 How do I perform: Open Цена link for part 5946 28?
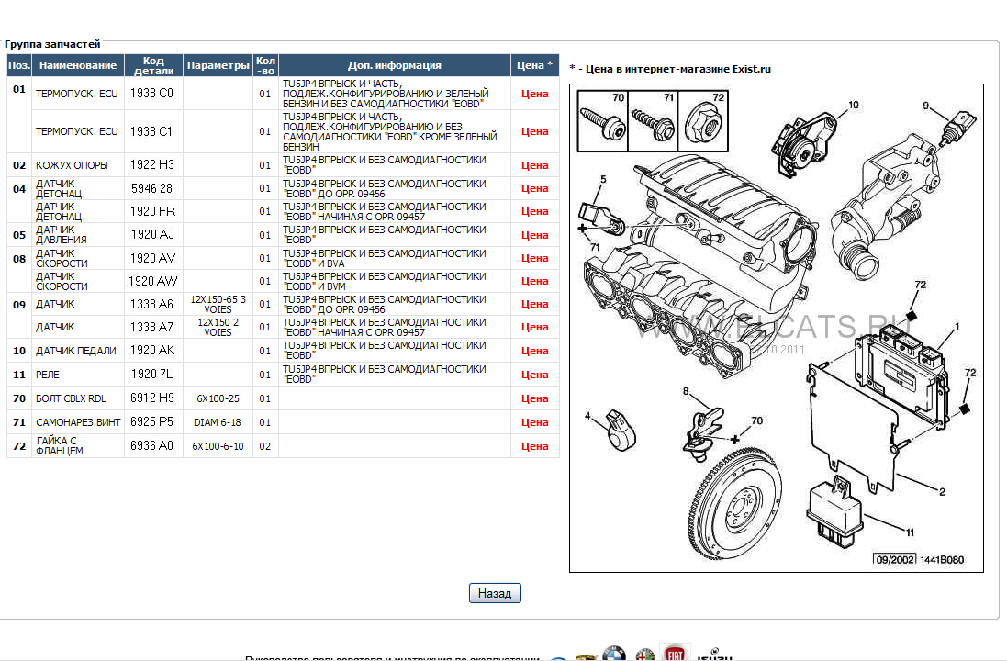point(534,189)
